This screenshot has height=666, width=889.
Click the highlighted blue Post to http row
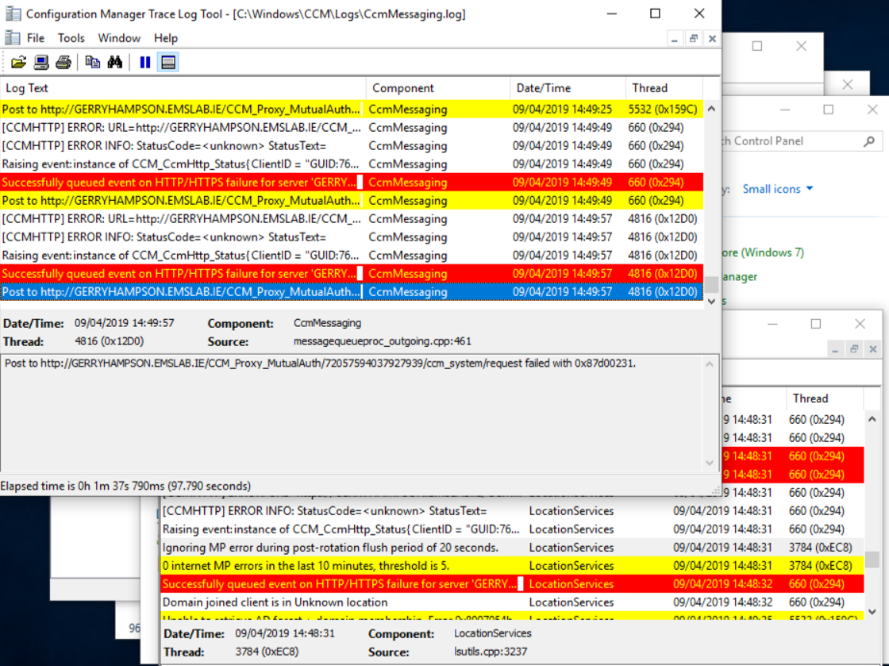click(x=351, y=291)
